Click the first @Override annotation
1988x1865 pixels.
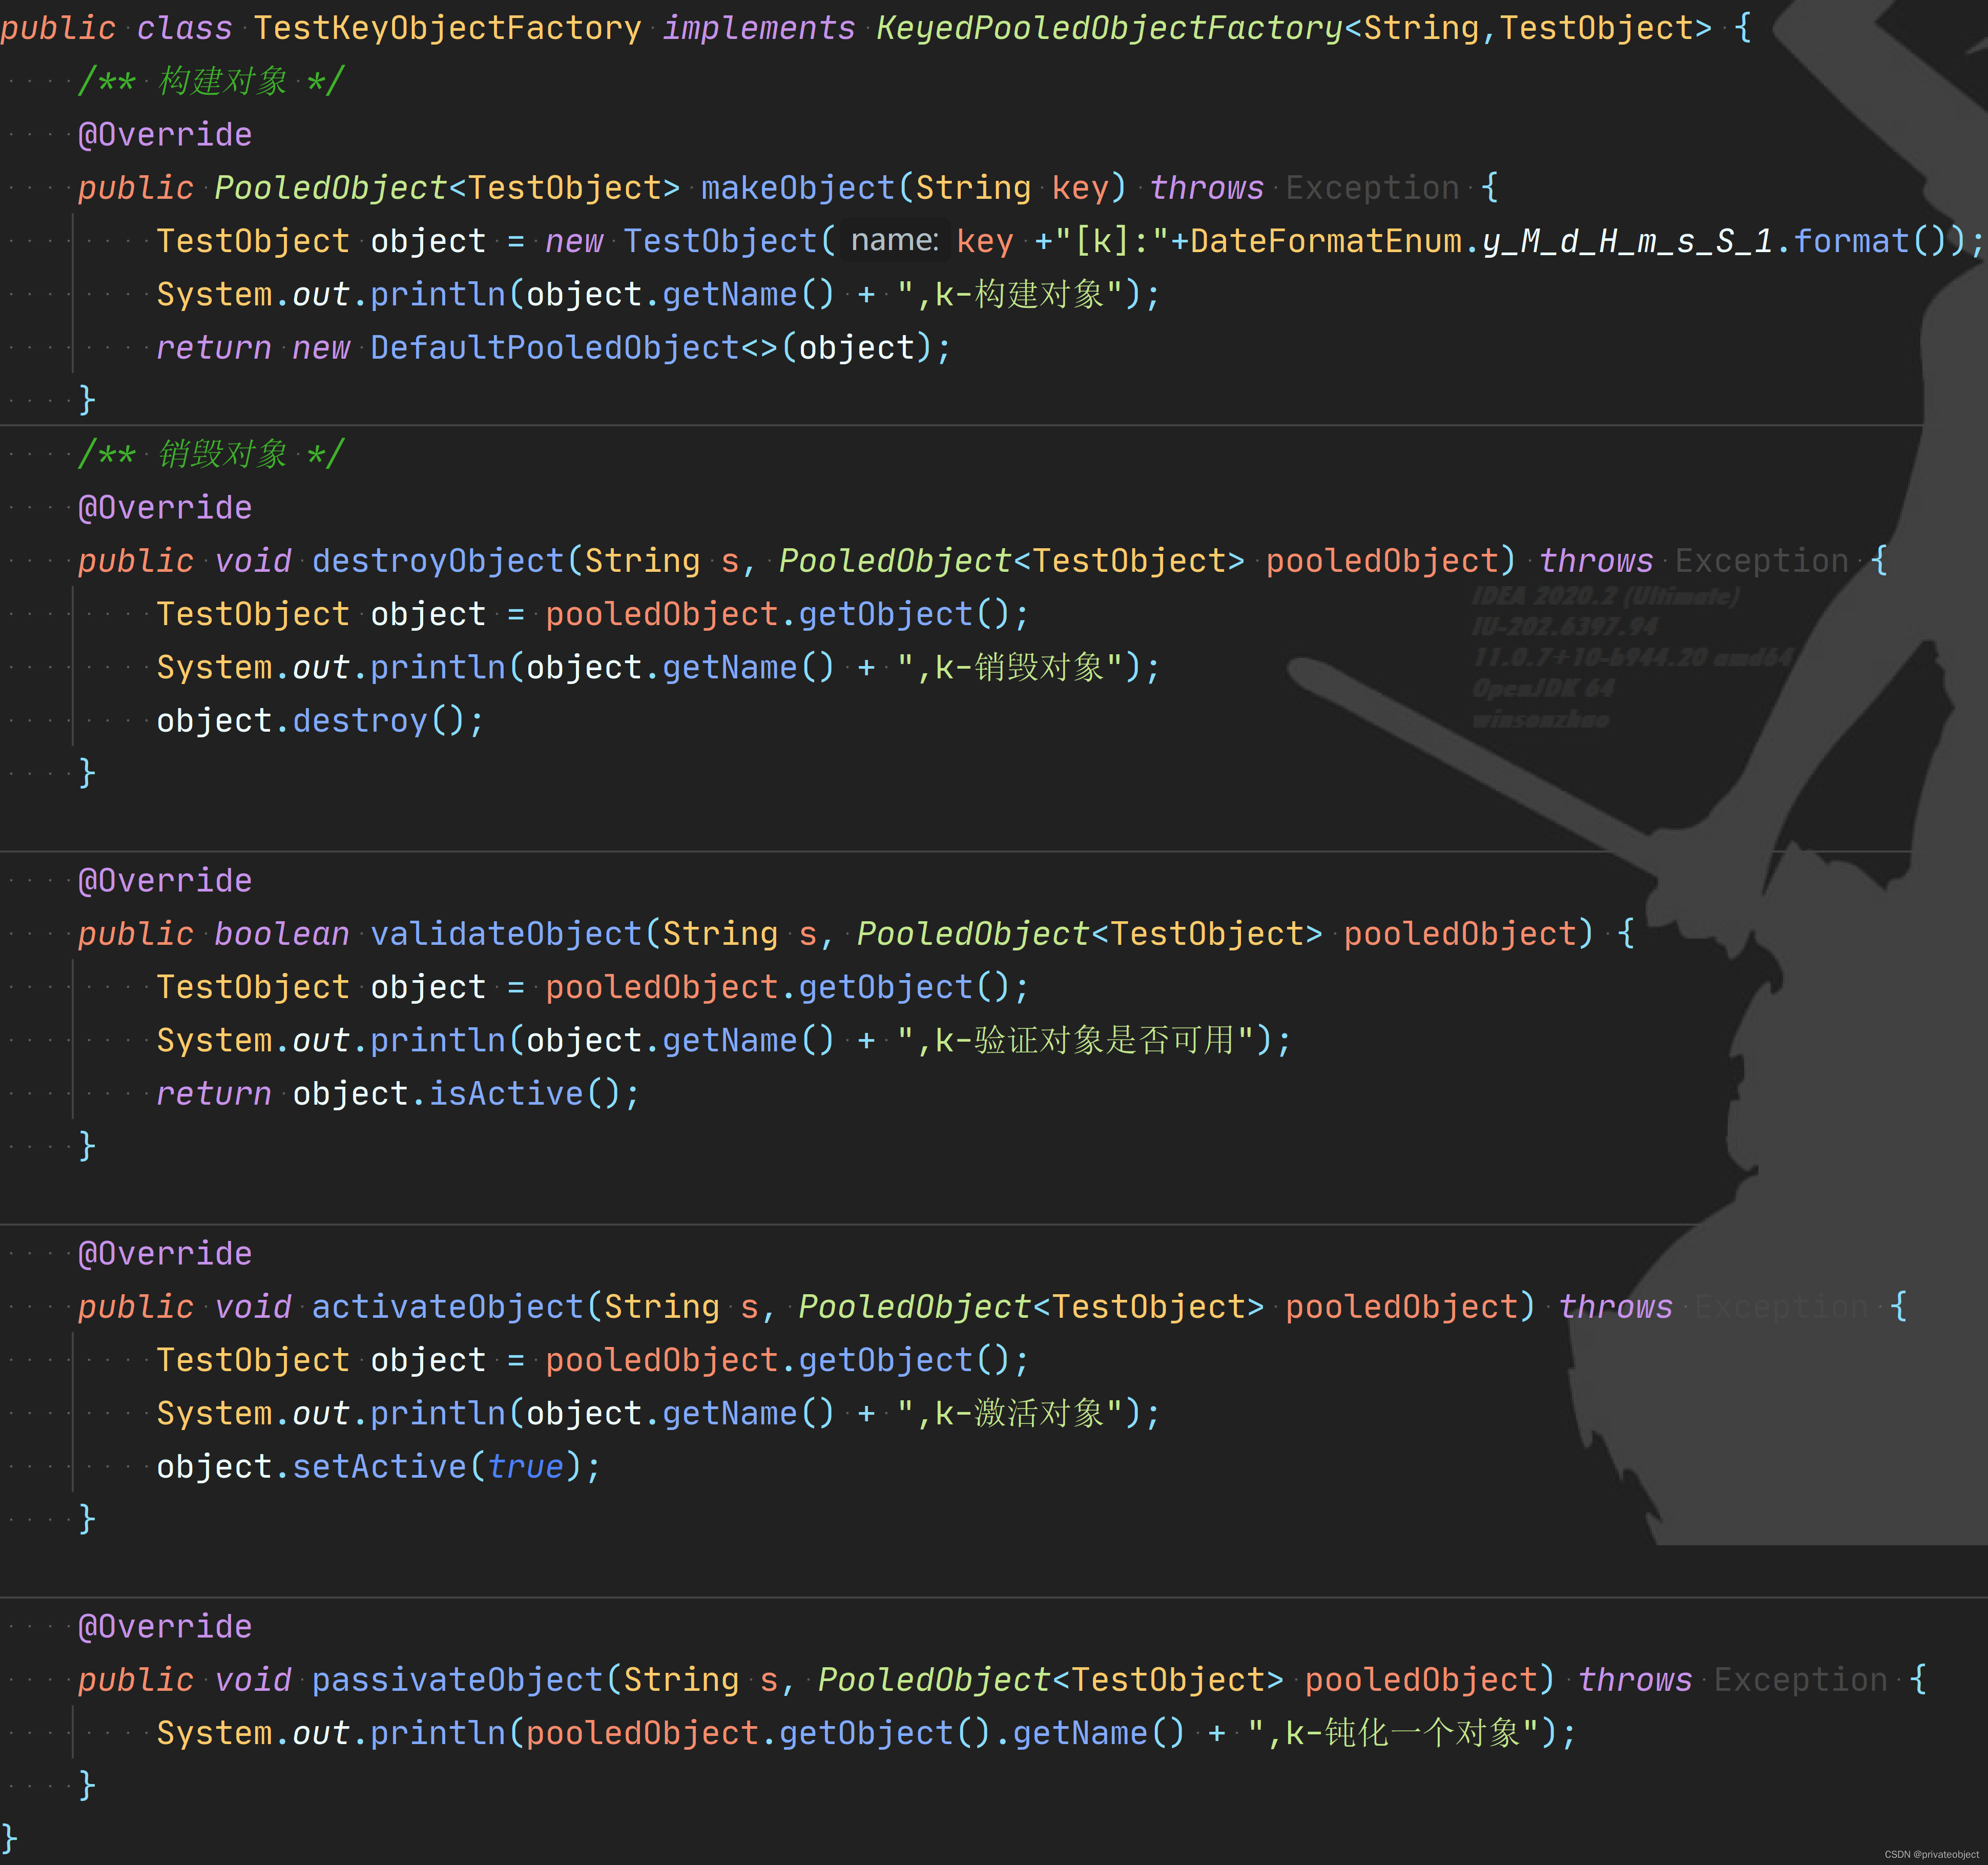pyautogui.click(x=165, y=135)
